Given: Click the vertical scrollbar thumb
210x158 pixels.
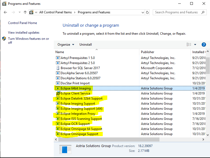Looking at the screenshot, I should click(208, 65).
